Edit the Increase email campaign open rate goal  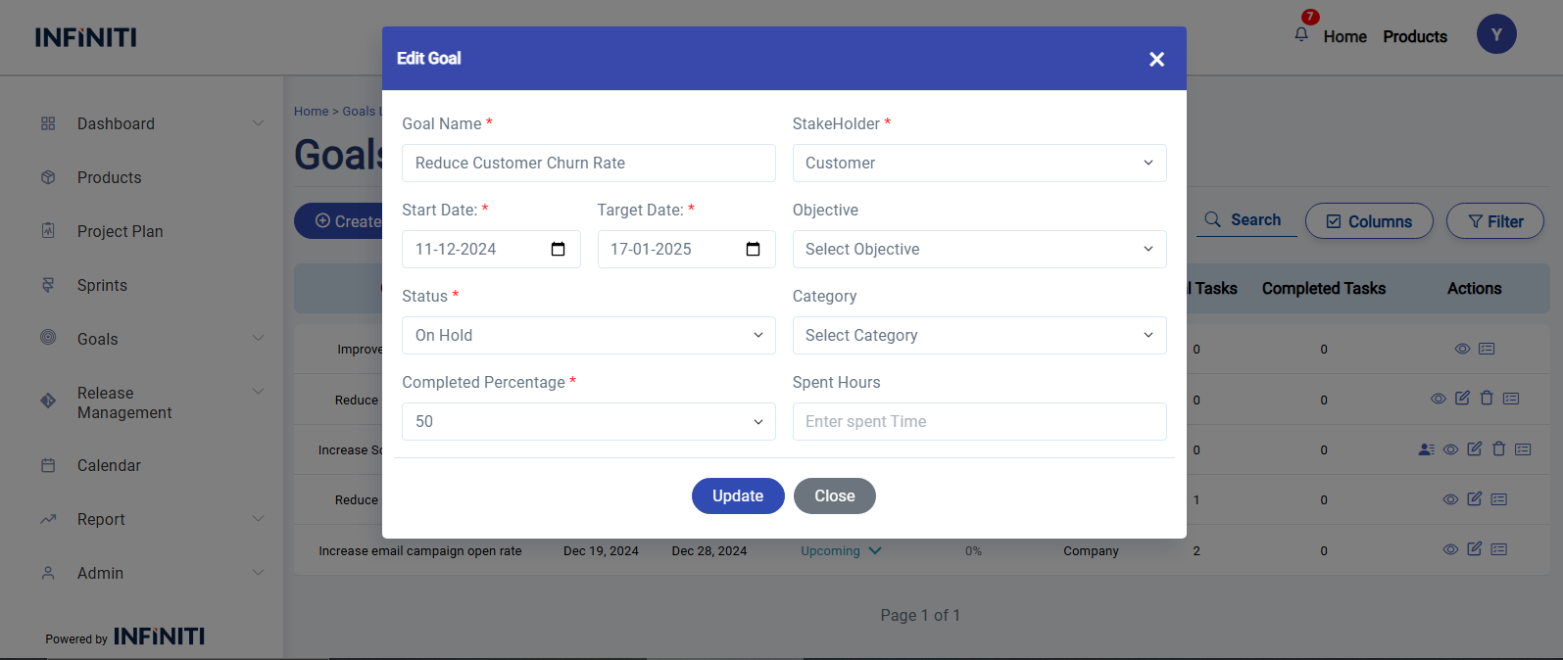click(1474, 549)
